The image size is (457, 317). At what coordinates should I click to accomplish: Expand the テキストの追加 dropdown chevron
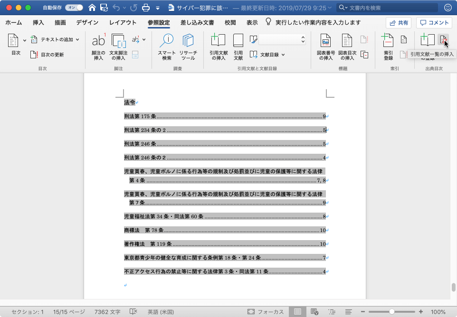pos(77,39)
